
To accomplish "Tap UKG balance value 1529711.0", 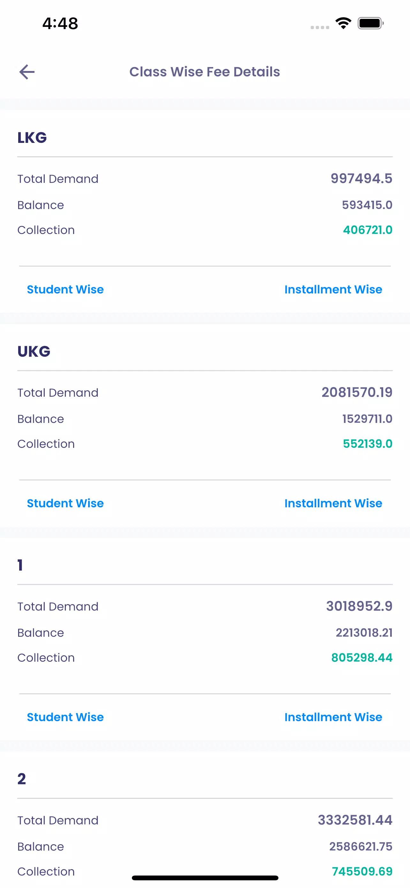I will pyautogui.click(x=367, y=419).
